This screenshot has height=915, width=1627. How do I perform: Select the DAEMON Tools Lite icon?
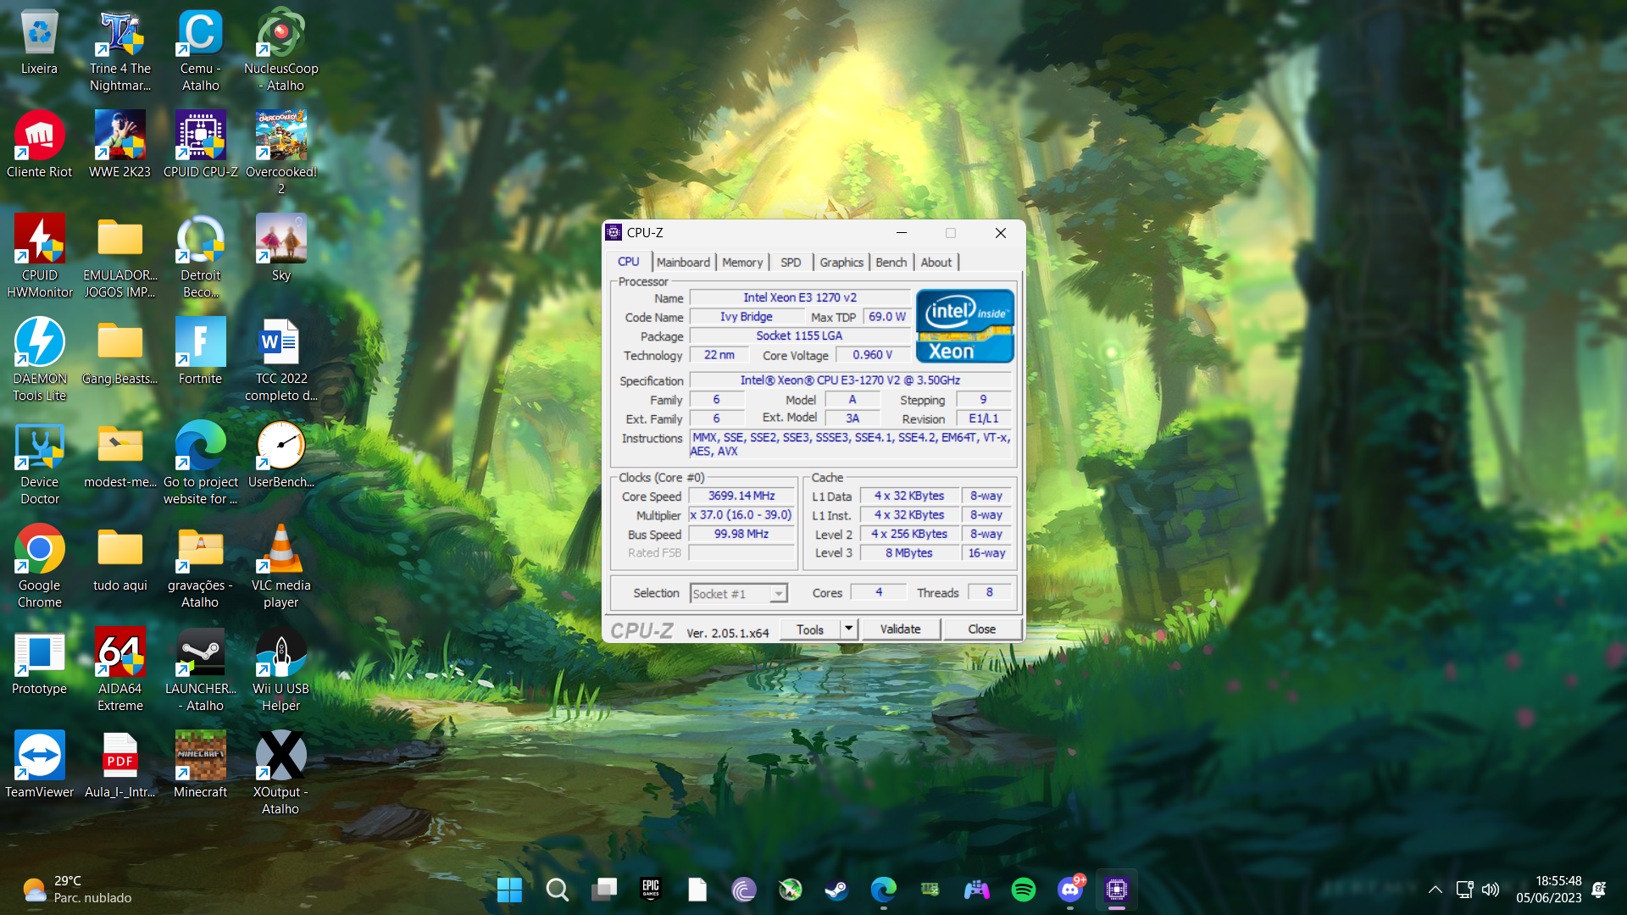pos(39,361)
